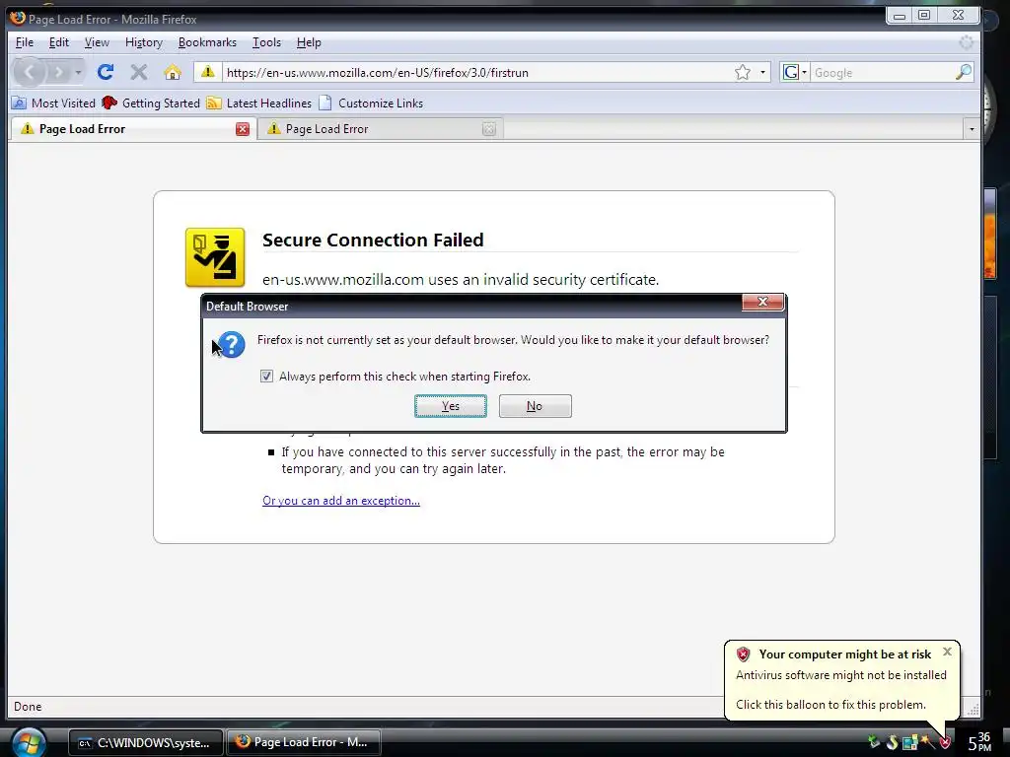The height and width of the screenshot is (757, 1010).
Task: Open the address bar history dropdown arrow
Action: [x=762, y=72]
